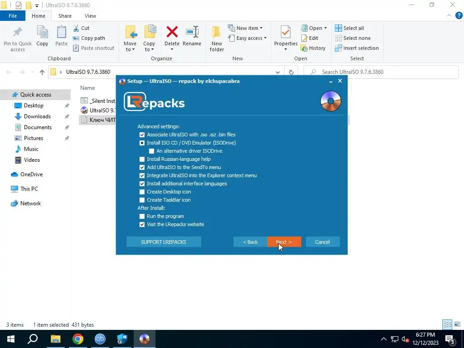This screenshot has height=348, width=464.
Task: Refresh the Explorer folder view
Action: click(x=291, y=72)
